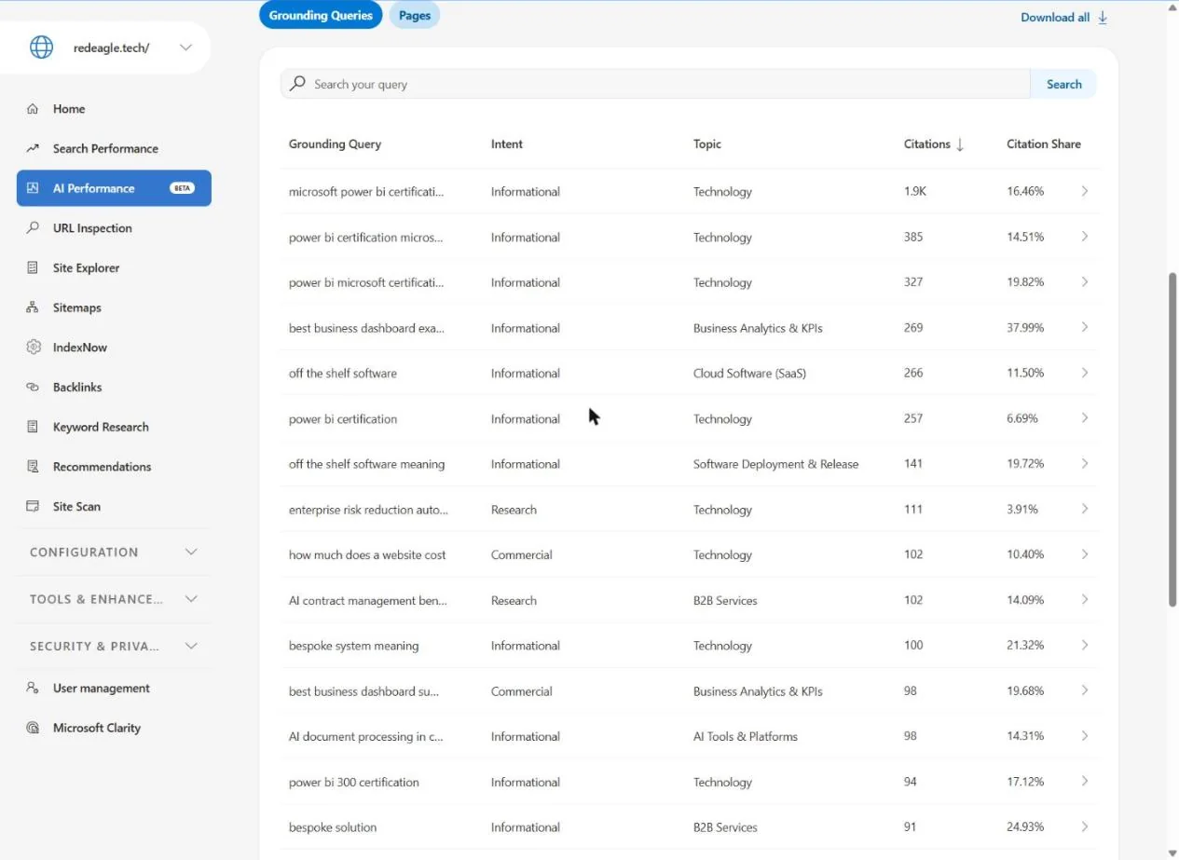
Task: Click the Microsoft Clarity icon
Action: [x=33, y=728]
